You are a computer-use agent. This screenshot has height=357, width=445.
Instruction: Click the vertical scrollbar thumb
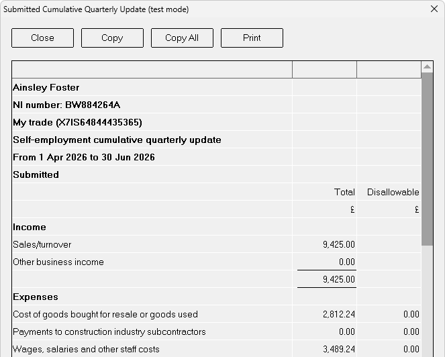pyautogui.click(x=427, y=159)
